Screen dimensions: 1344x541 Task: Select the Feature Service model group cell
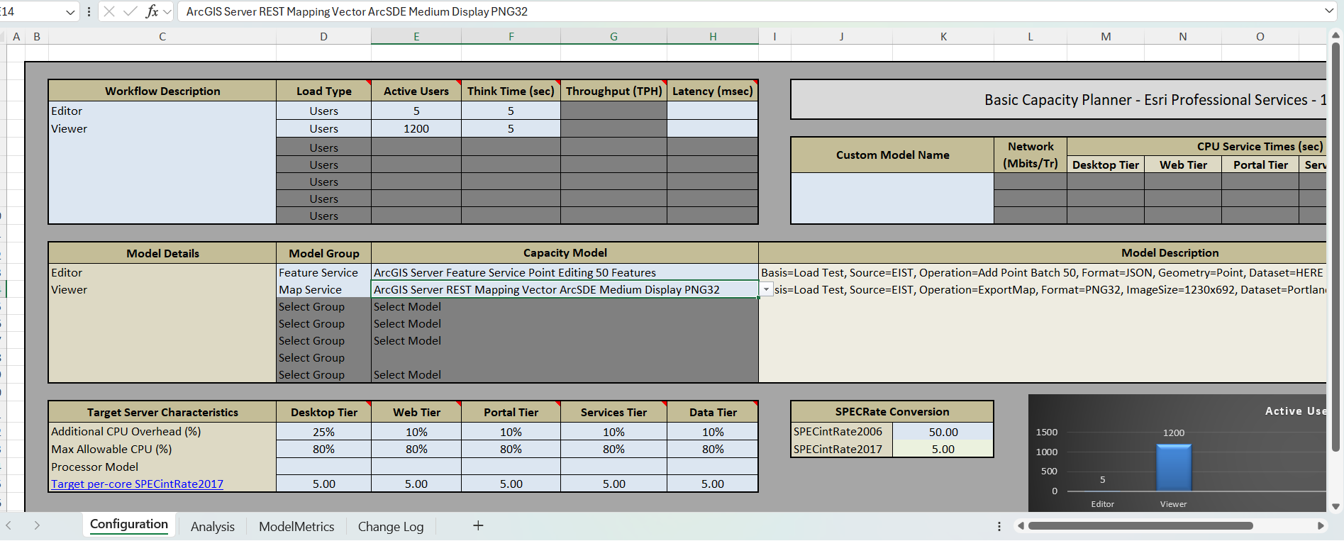323,272
